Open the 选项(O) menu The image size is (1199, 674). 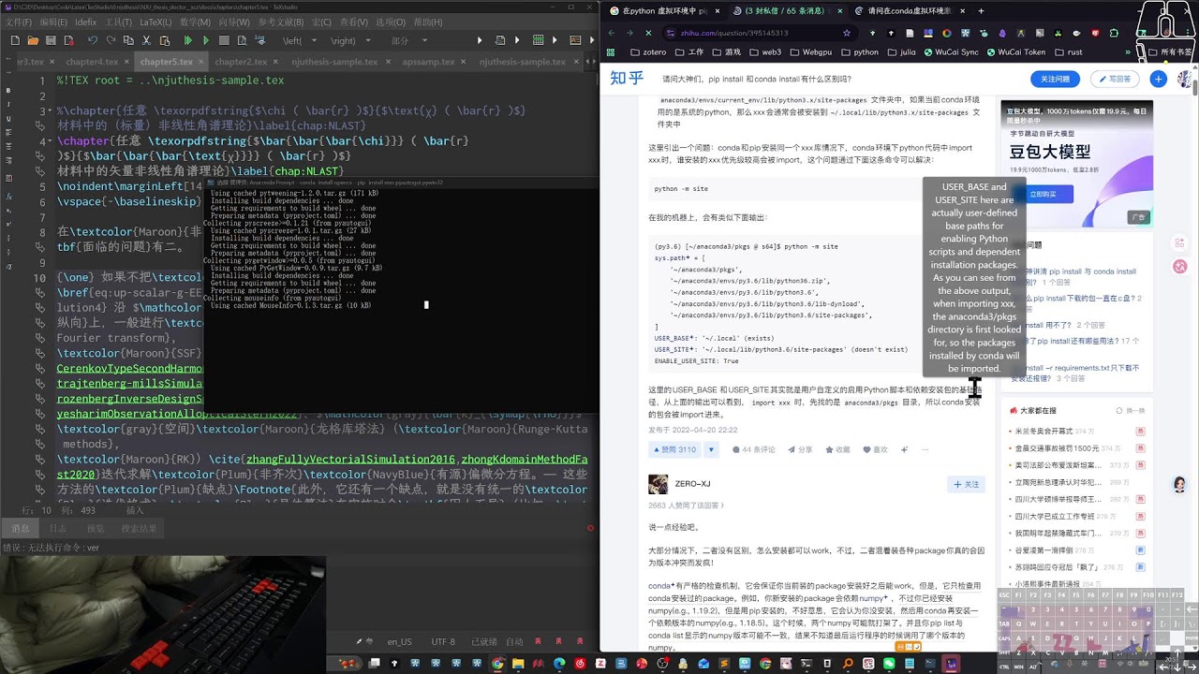click(x=391, y=22)
